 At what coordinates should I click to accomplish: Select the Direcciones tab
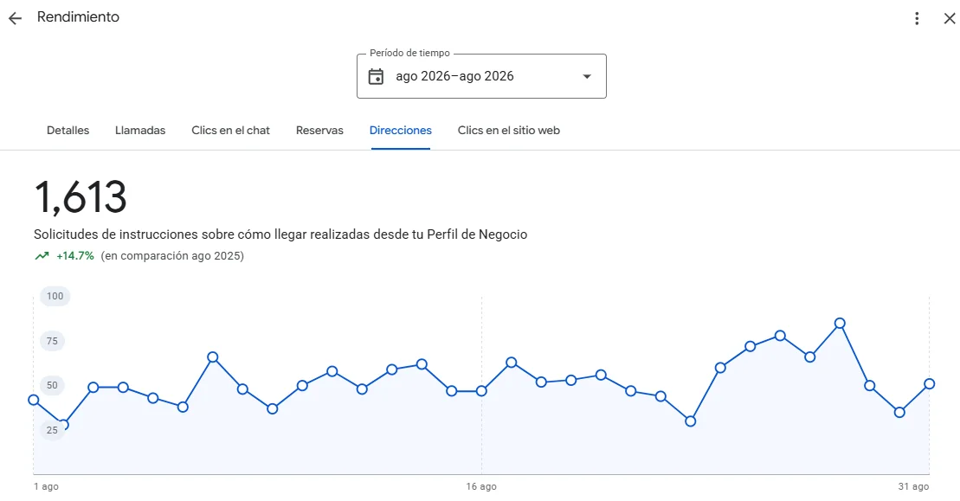pyautogui.click(x=401, y=131)
